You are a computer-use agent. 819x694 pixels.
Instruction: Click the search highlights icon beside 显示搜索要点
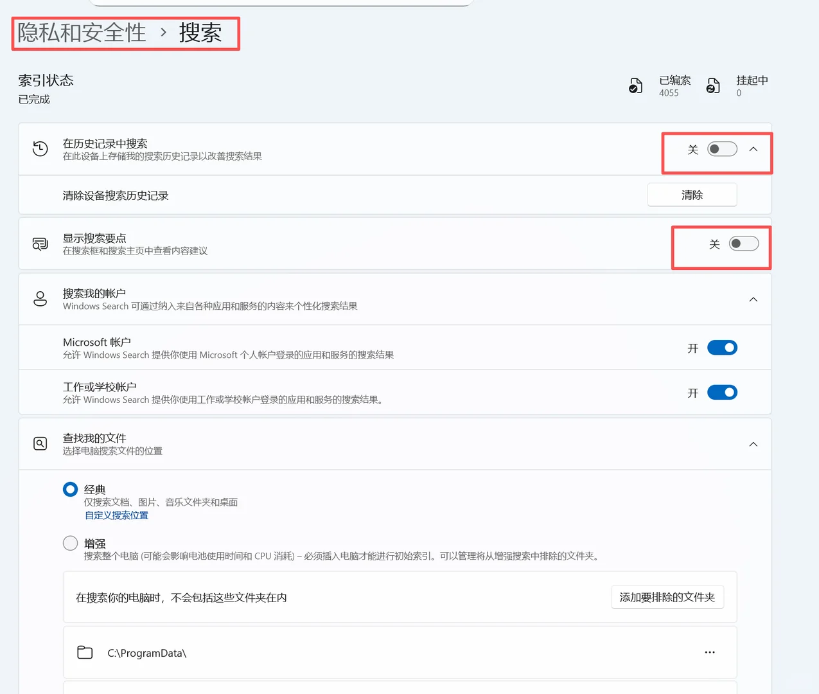pyautogui.click(x=40, y=244)
